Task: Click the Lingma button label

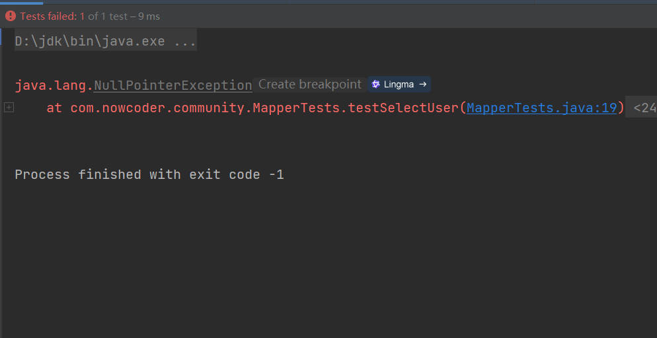Action: [399, 84]
